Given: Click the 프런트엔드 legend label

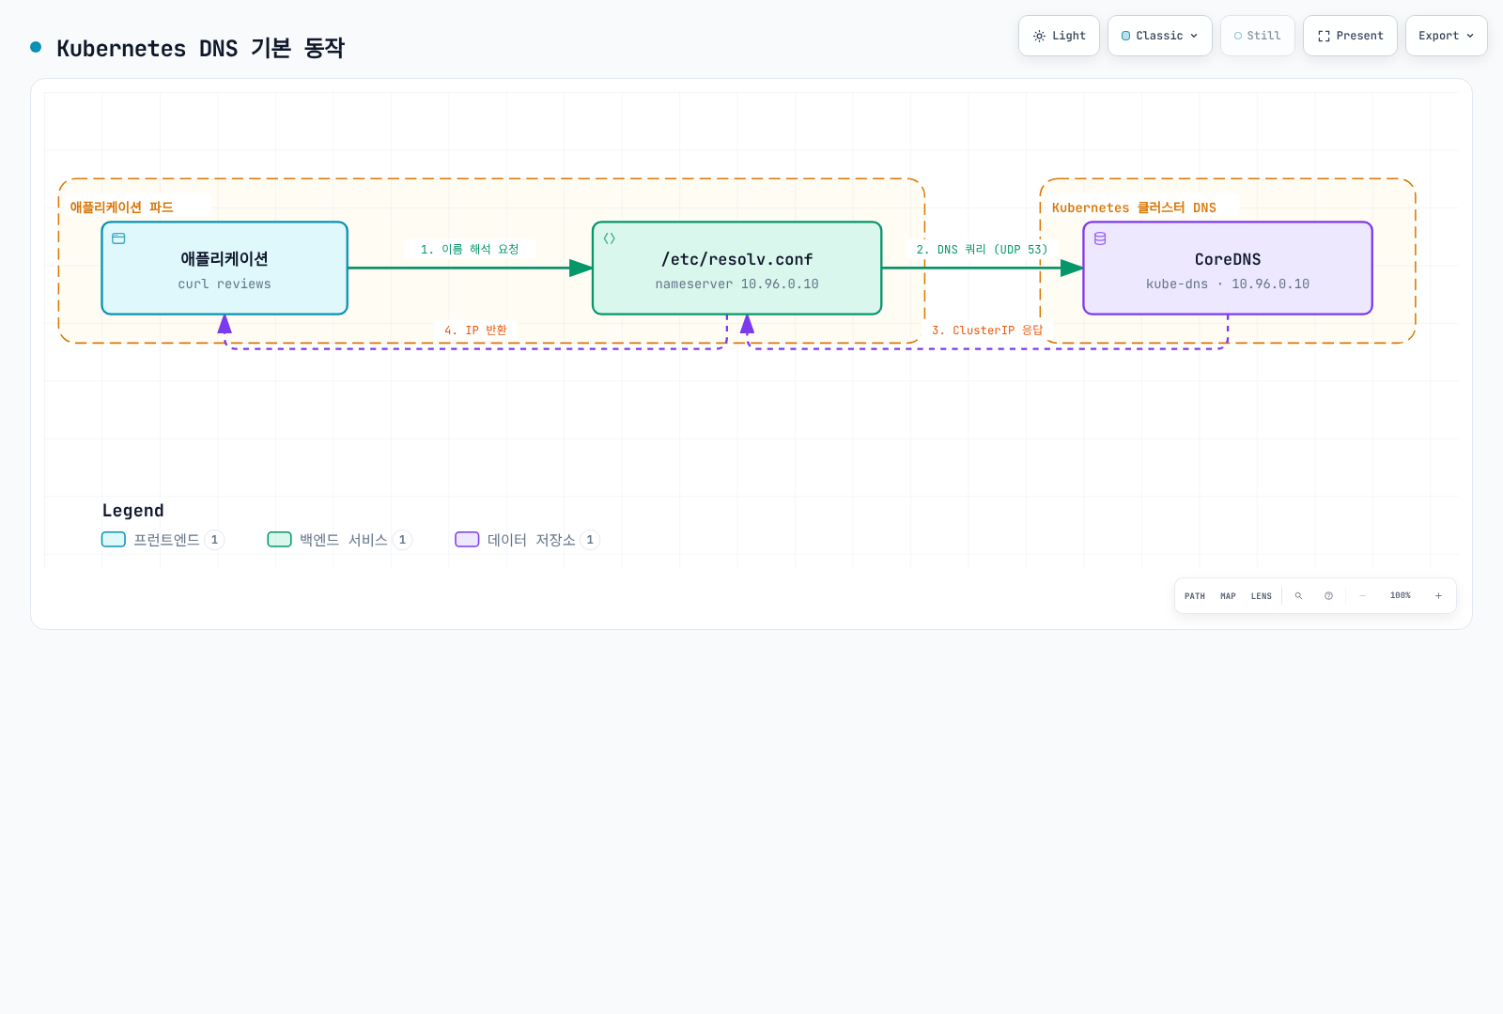Looking at the screenshot, I should [166, 540].
